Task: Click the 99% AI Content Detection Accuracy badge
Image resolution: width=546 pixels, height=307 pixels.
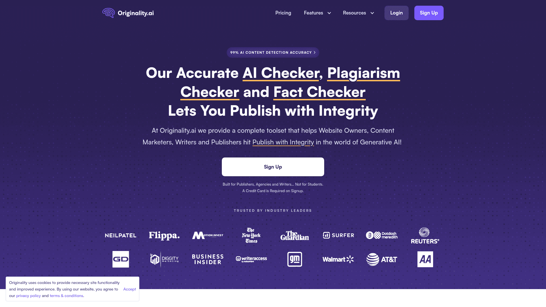Action: (x=273, y=52)
